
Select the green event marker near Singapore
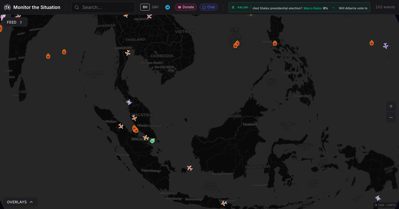(152, 141)
